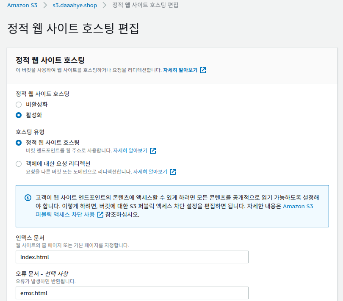
Task: Focus the error.html 오류 문서 input field
Action: pyautogui.click(x=132, y=293)
